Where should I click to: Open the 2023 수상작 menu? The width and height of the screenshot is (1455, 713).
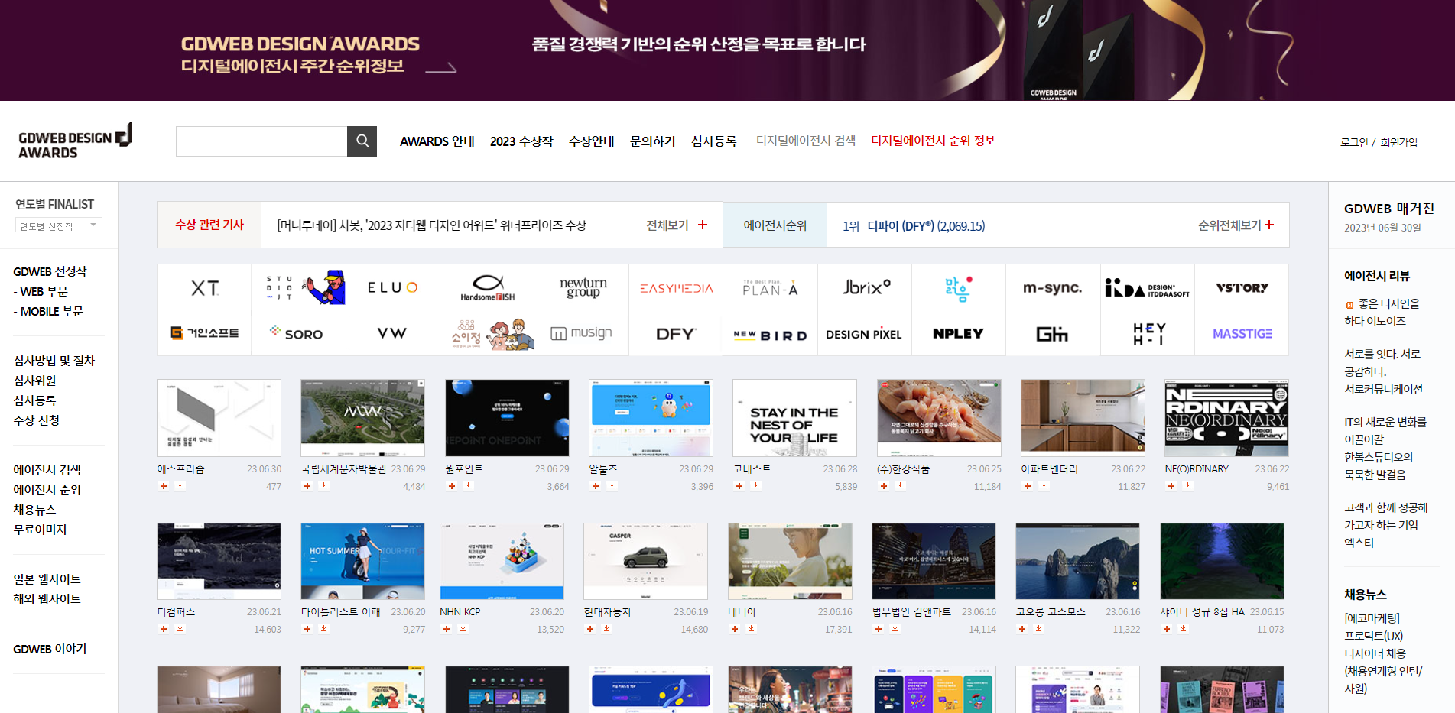click(x=522, y=141)
